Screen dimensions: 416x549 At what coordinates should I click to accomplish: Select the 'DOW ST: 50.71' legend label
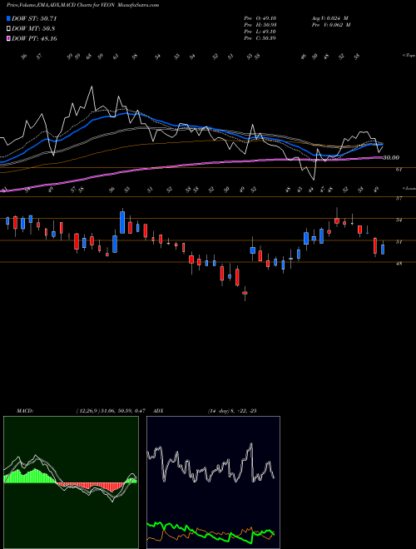(x=34, y=18)
